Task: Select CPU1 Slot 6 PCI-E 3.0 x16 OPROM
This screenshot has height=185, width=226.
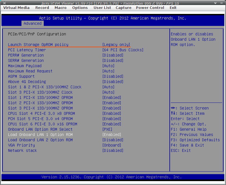Action: click(x=42, y=124)
